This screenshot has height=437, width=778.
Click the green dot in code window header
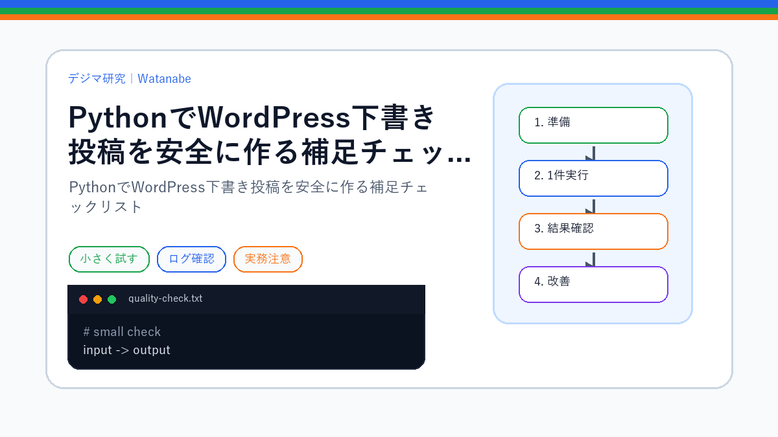coord(112,299)
